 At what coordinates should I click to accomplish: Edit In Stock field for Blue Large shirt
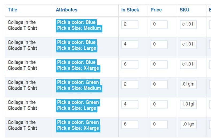pyautogui.click(x=130, y=45)
